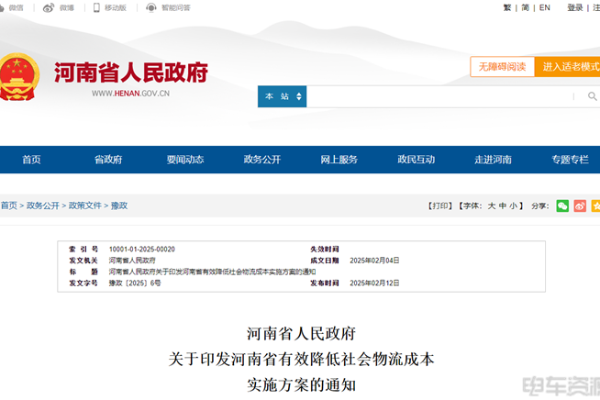Click the WWW.HENAN.GOV.CN URL text

pyautogui.click(x=130, y=94)
